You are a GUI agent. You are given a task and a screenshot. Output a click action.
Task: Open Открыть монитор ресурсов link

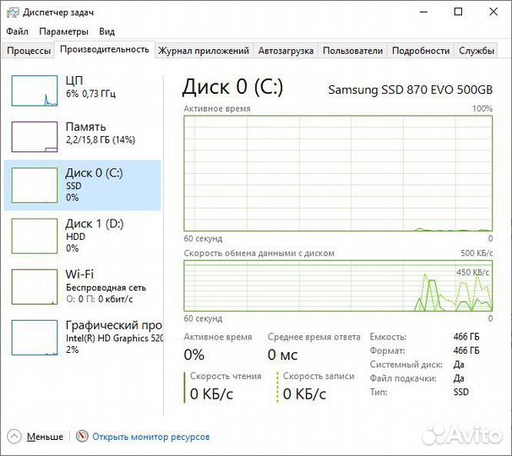coord(151,437)
